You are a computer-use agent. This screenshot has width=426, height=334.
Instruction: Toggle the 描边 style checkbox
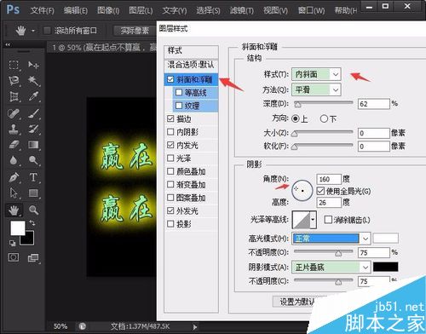170,118
